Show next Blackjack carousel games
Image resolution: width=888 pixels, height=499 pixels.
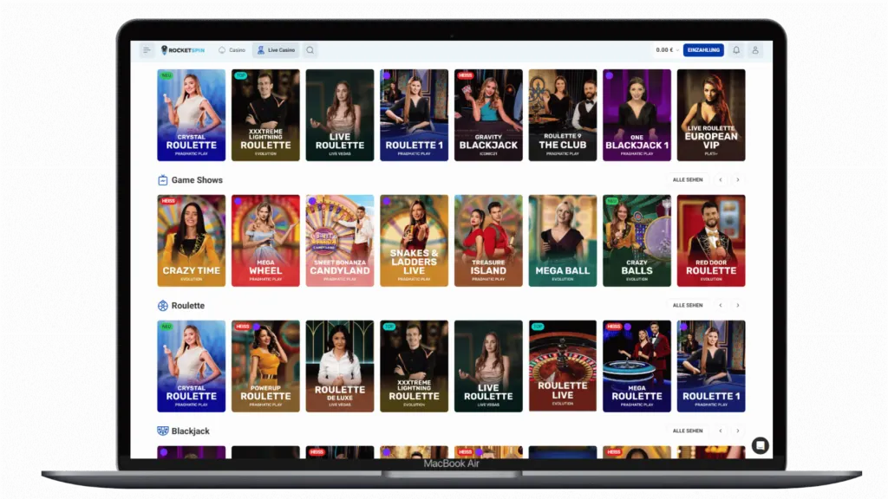coord(737,431)
